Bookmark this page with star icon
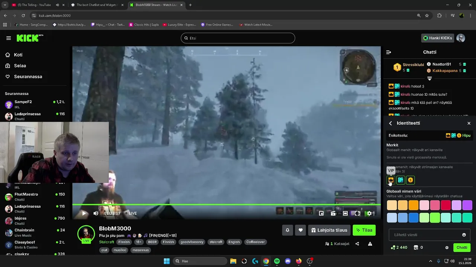The height and width of the screenshot is (267, 476). click(427, 16)
